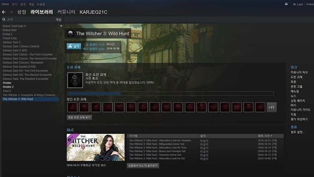Select Serious Sam Double D XXL

pyautogui.click(x=19, y=67)
